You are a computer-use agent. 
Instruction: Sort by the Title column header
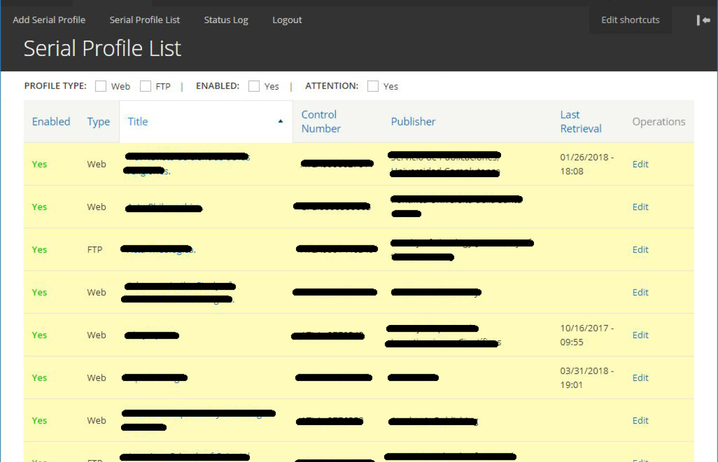point(138,122)
